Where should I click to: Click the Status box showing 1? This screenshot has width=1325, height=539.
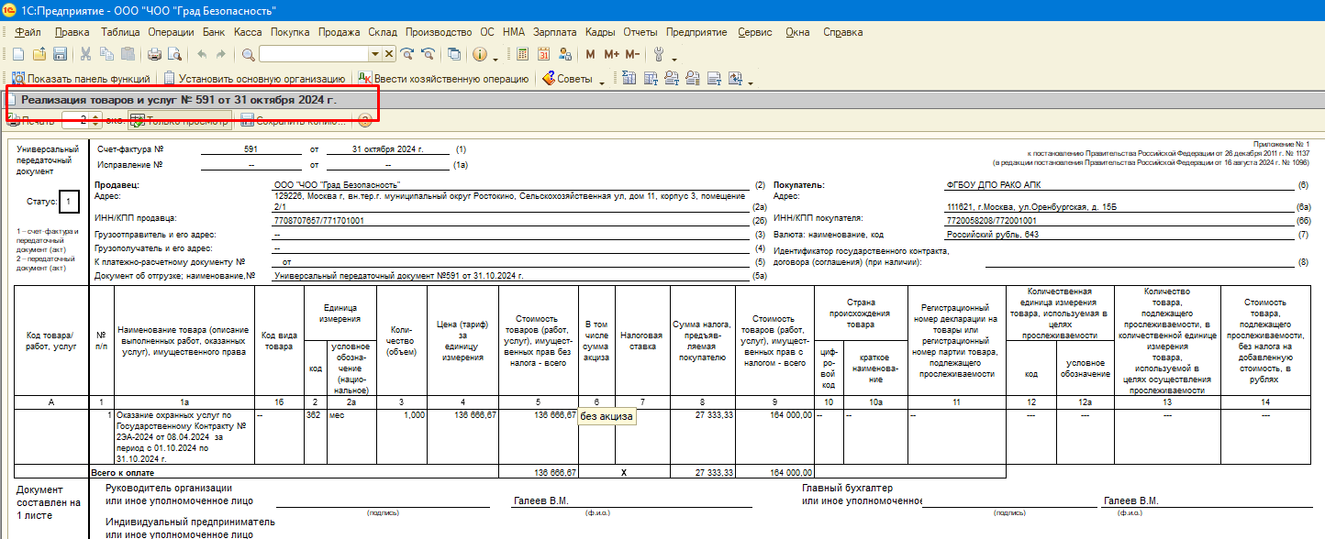tap(69, 200)
